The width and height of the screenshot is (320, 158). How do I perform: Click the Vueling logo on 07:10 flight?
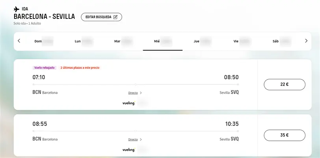coord(128,103)
